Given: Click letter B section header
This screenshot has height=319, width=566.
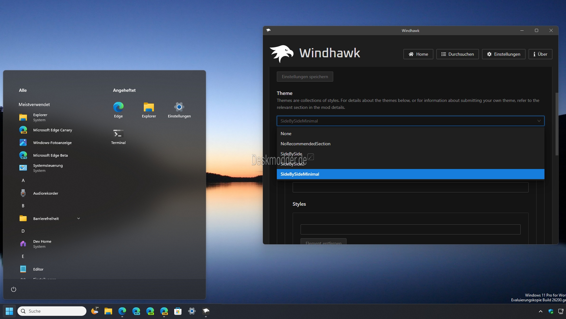Looking at the screenshot, I should (x=23, y=206).
